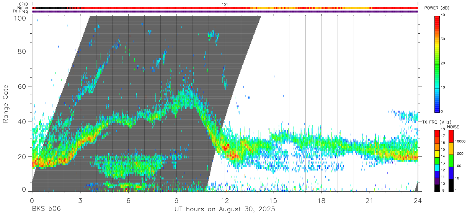Click y-axis tick label 80
Screen dimensions: 470x217
click(23, 51)
